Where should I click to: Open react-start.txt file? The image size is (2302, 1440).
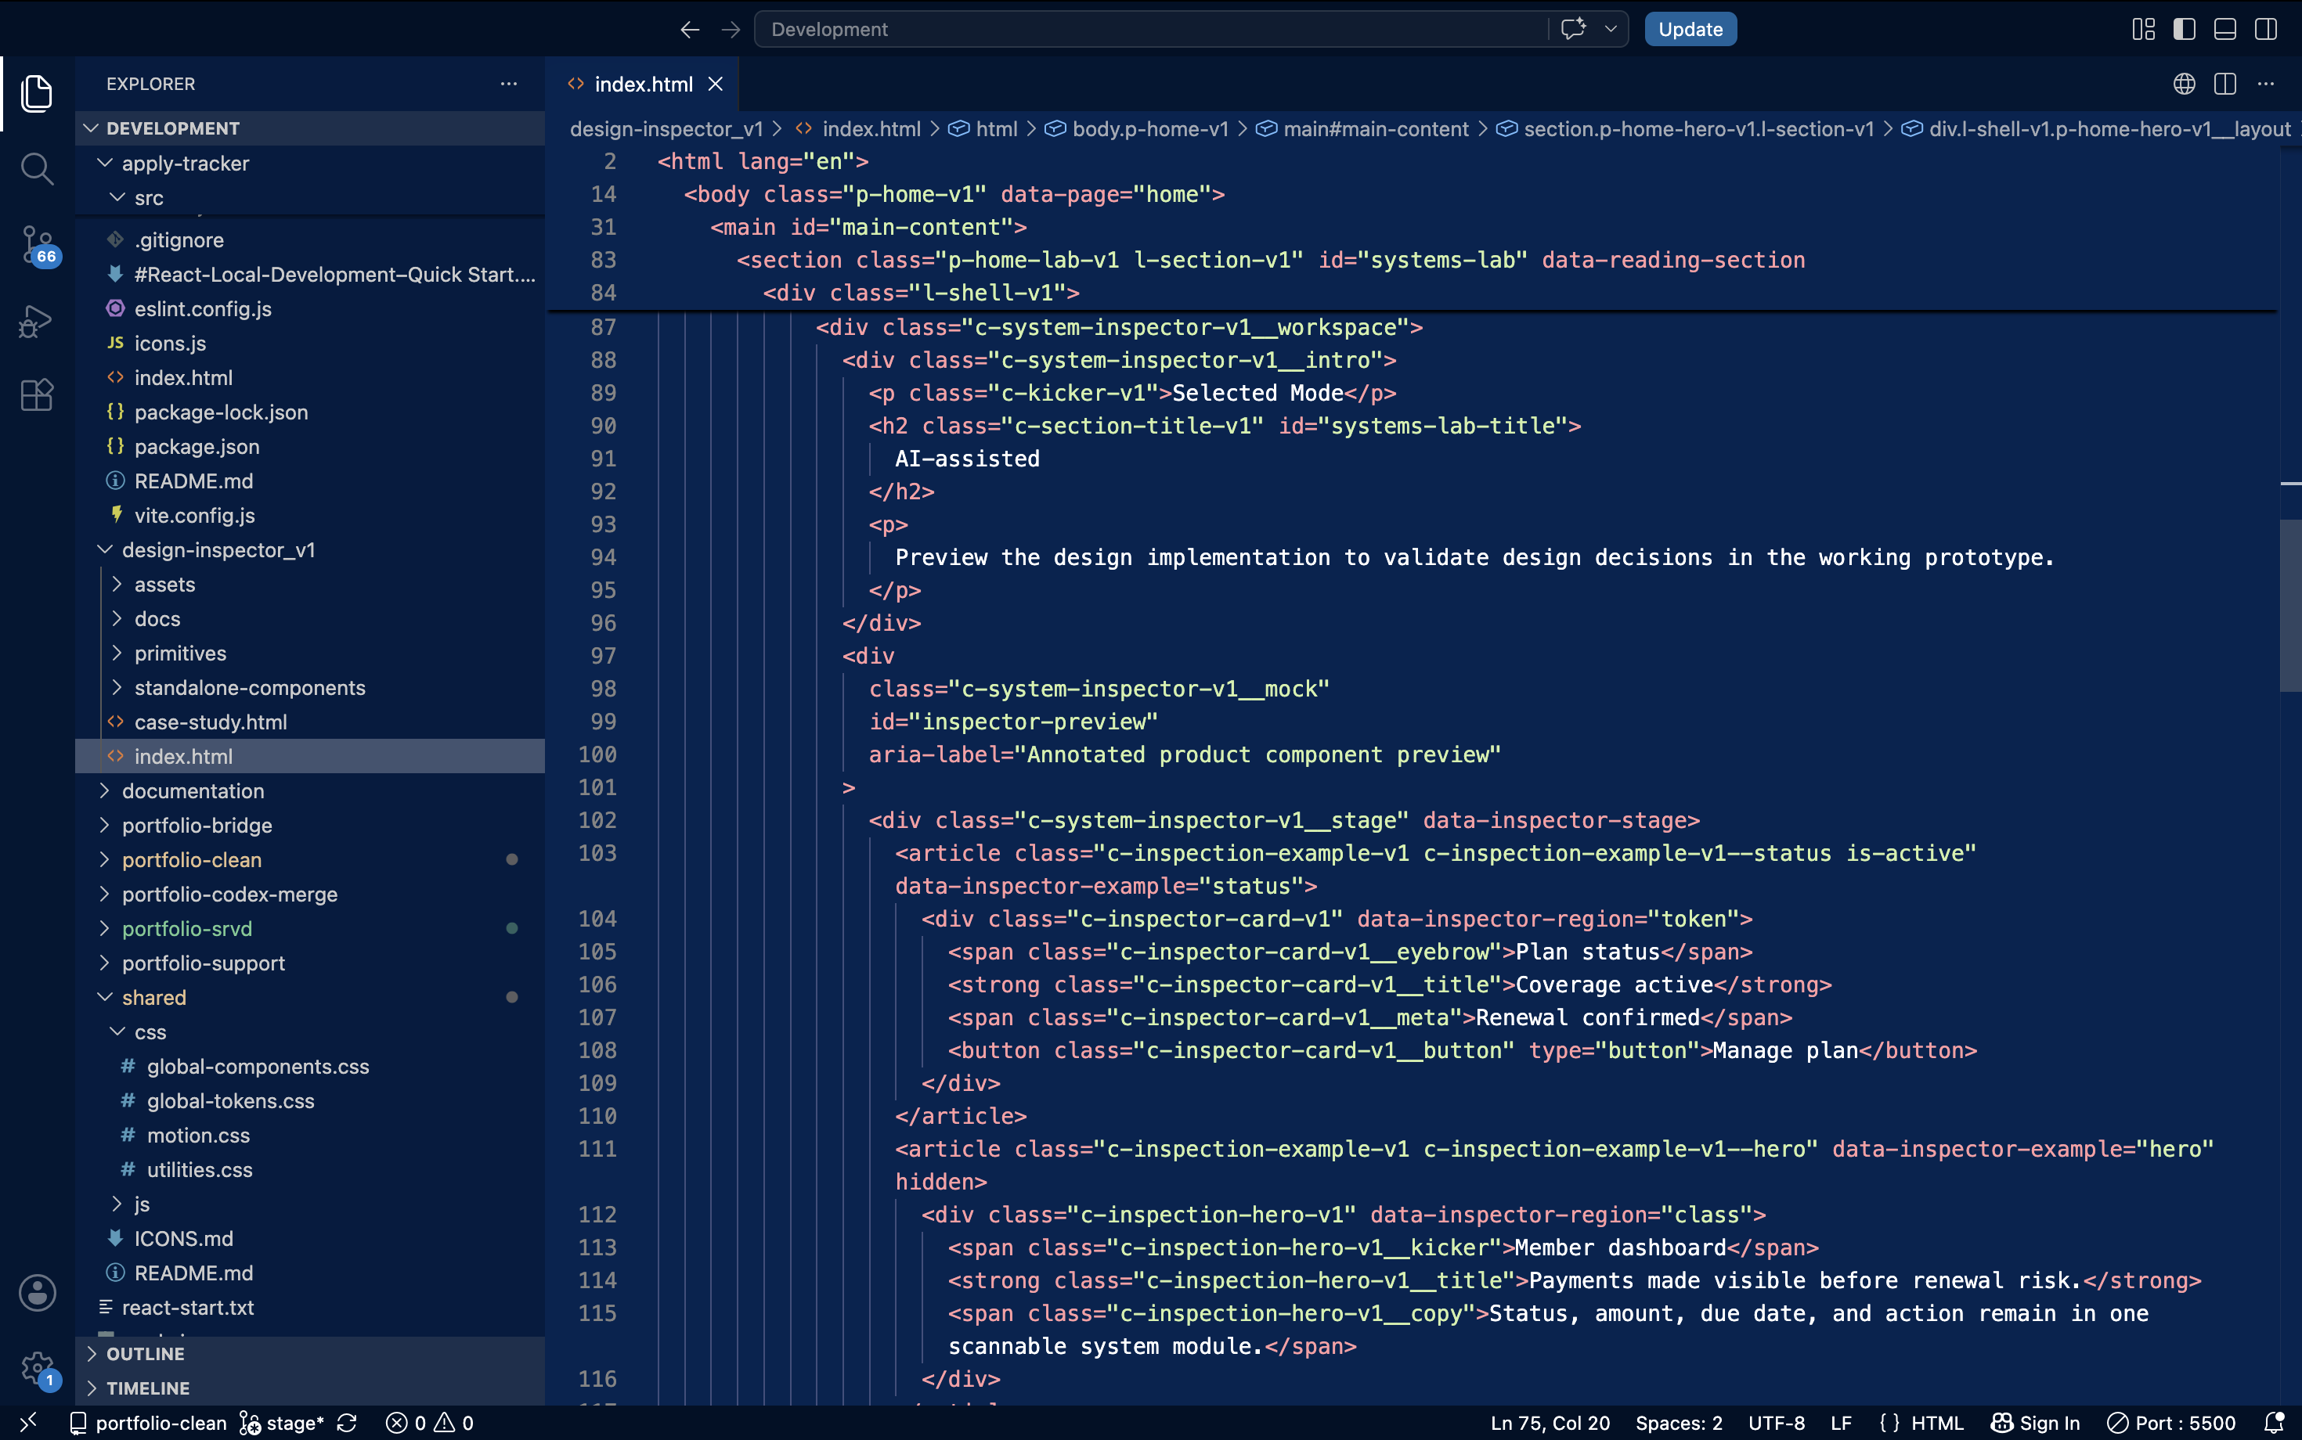tap(311, 1308)
